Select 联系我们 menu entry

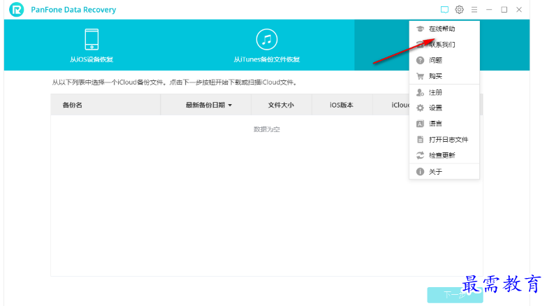coord(444,45)
